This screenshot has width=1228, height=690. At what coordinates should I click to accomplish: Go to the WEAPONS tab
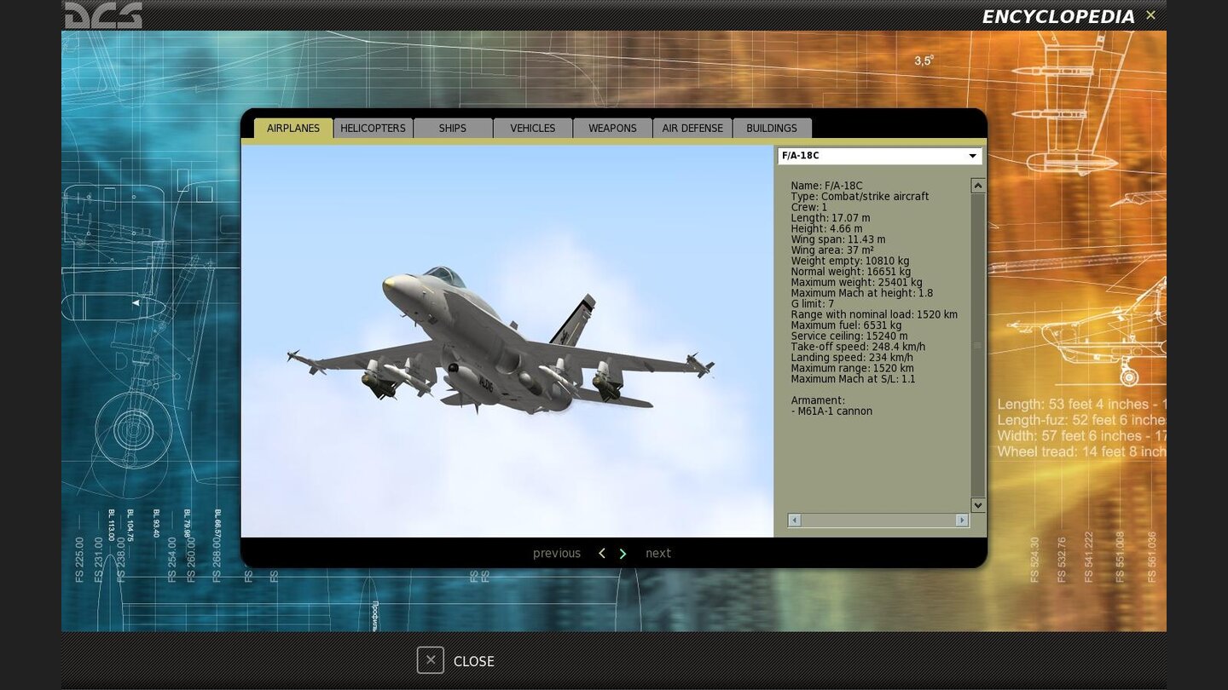click(612, 128)
